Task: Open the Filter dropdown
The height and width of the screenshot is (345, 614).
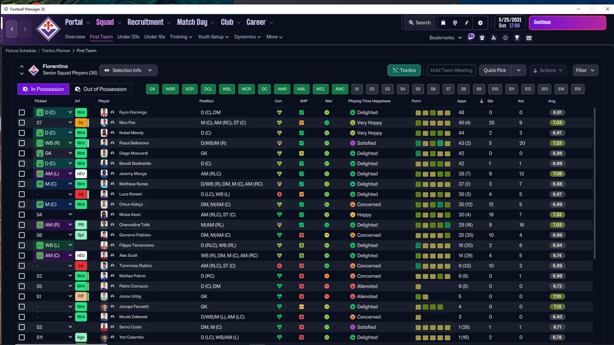Action: (585, 70)
